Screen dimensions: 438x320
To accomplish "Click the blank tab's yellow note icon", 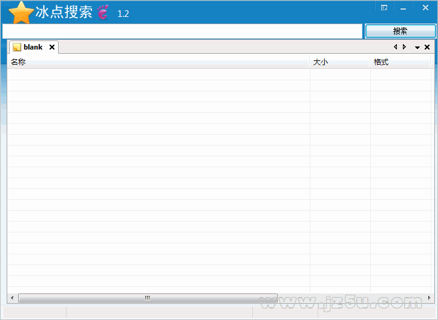I will [17, 47].
